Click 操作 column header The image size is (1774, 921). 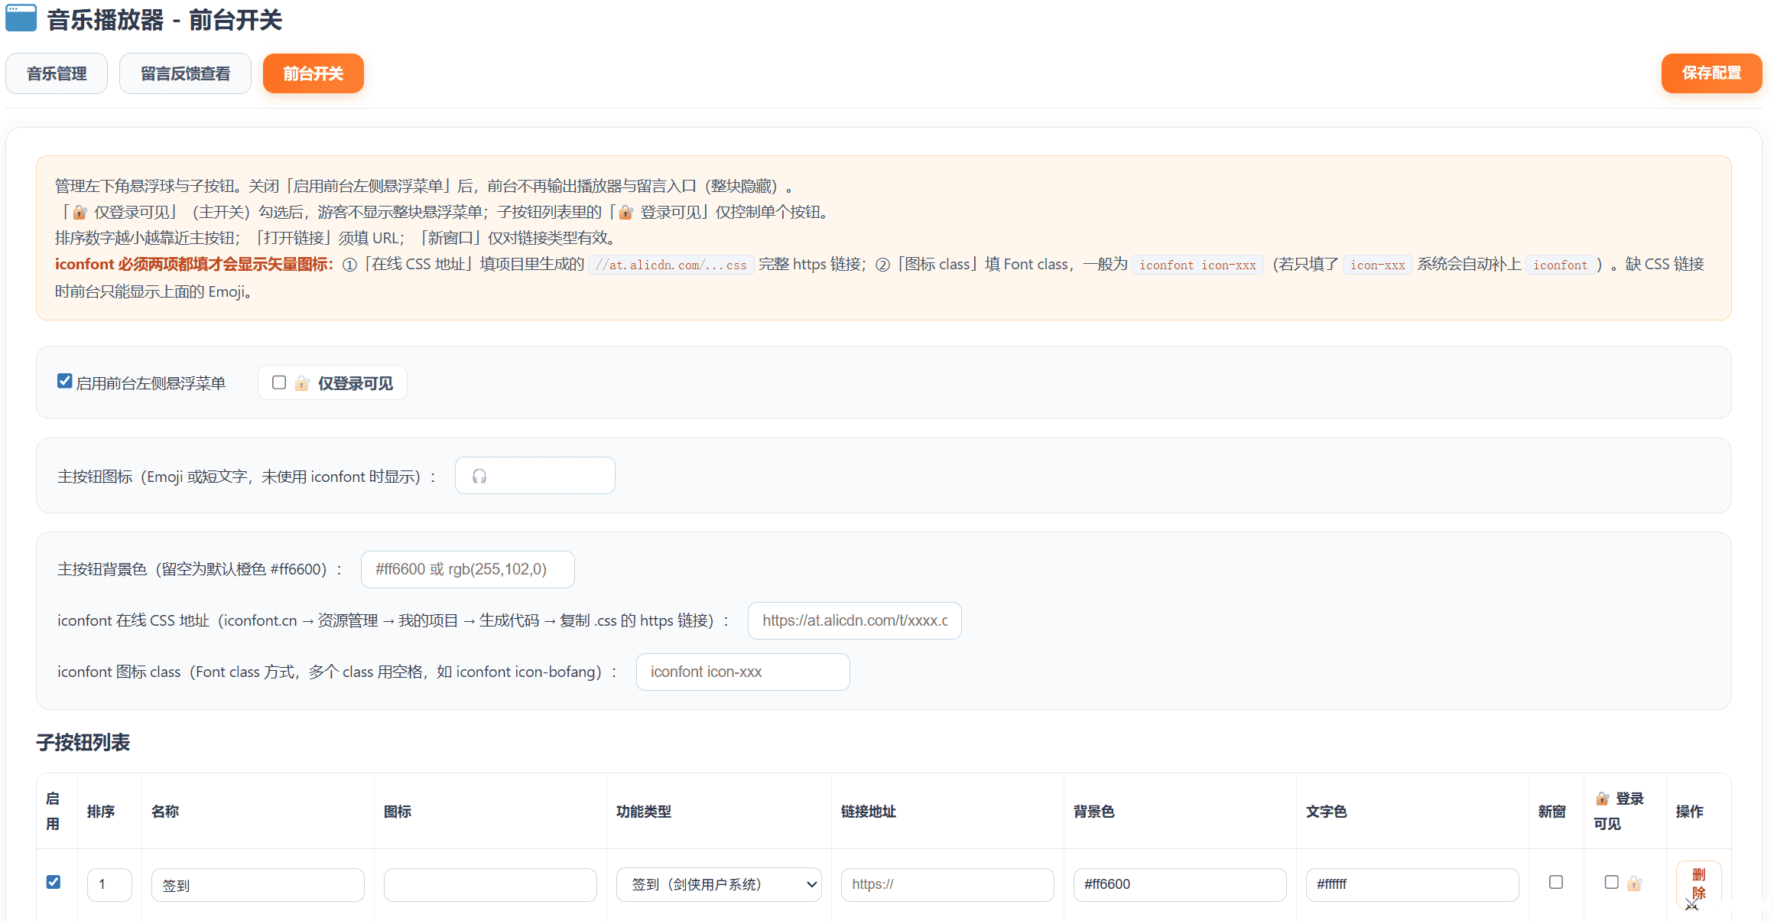(1690, 812)
